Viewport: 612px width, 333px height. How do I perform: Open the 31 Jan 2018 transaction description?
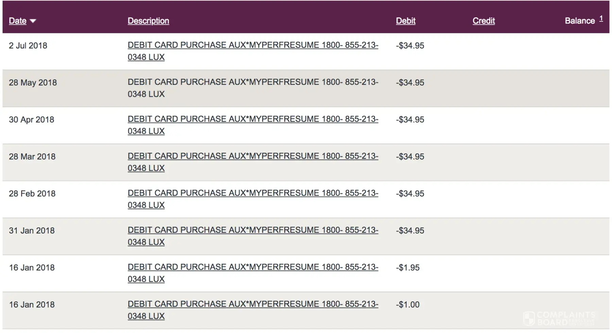[253, 230]
